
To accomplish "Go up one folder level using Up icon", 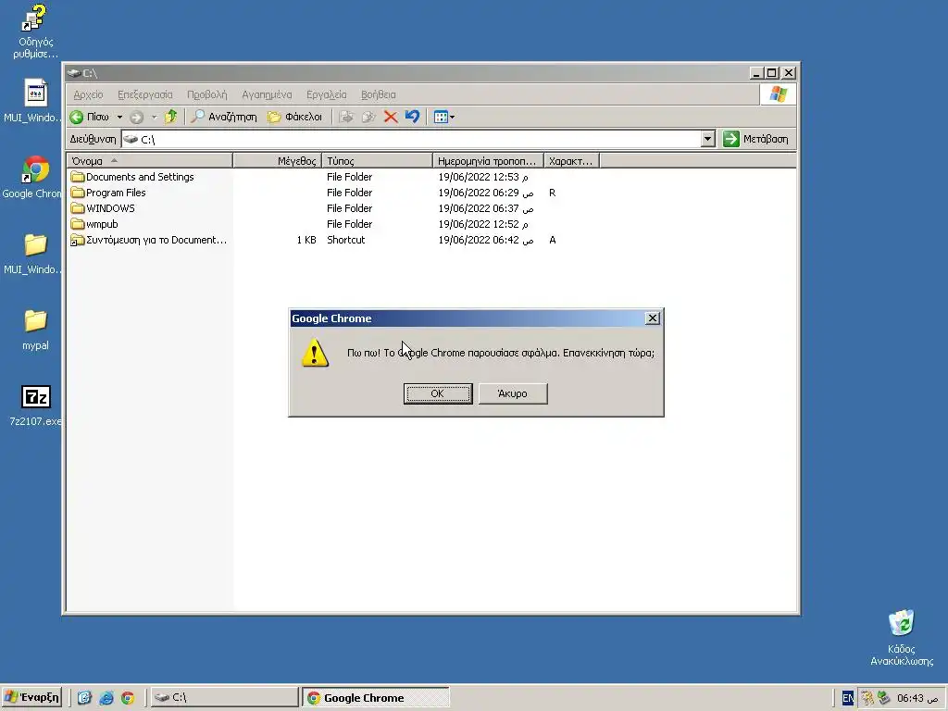I will point(171,116).
